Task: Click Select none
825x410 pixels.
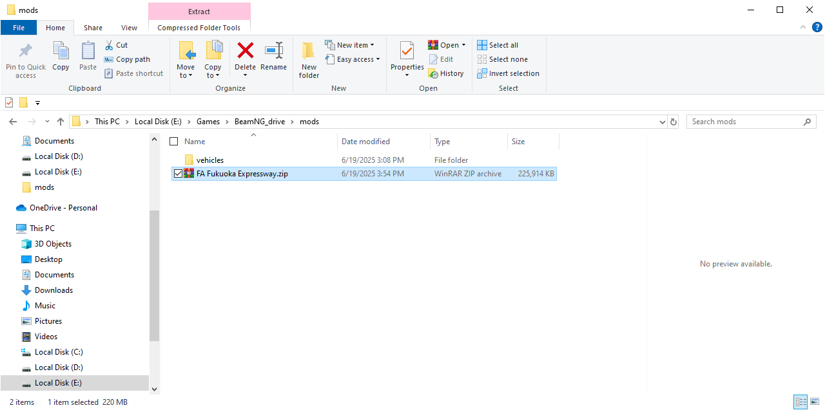Action: 503,59
